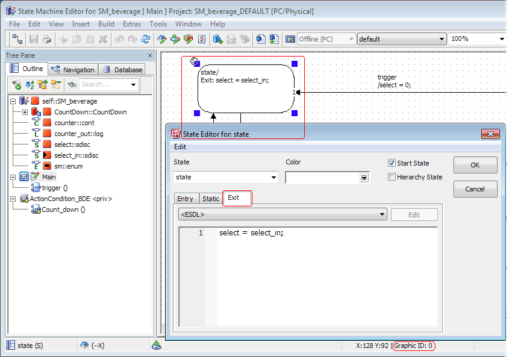Select the counter_out::log tree item
This screenshot has width=509, height=357.
point(79,134)
